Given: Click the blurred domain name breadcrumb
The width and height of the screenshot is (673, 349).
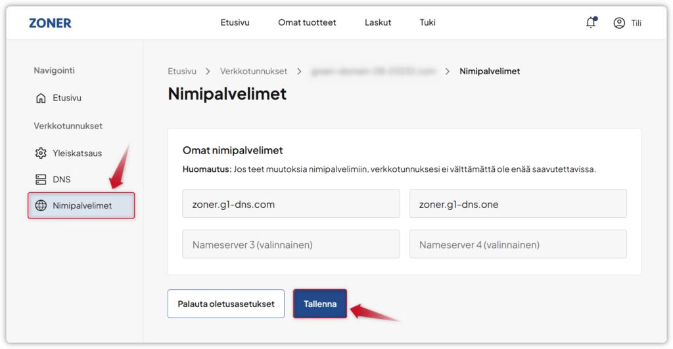Looking at the screenshot, I should [x=373, y=71].
